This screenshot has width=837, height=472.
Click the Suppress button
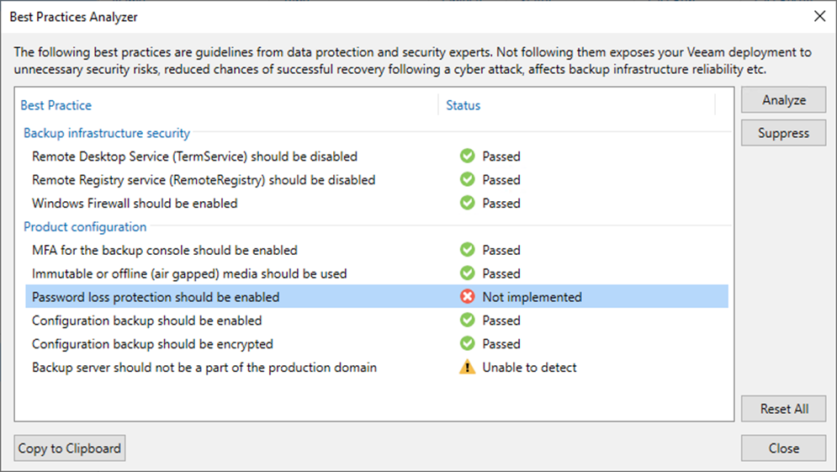pos(784,133)
